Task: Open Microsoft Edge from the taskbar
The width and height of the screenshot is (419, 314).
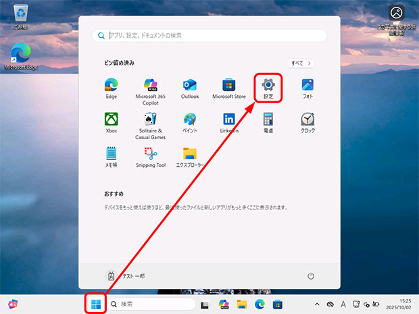Action: click(260, 304)
